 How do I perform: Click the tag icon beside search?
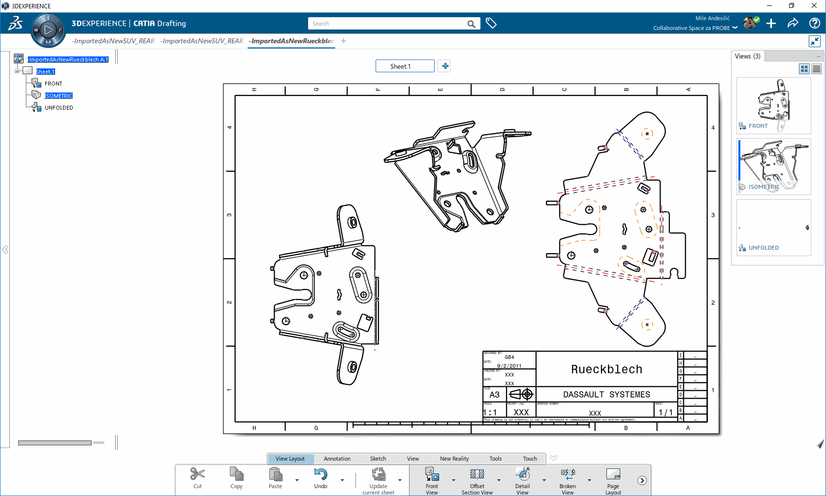491,23
